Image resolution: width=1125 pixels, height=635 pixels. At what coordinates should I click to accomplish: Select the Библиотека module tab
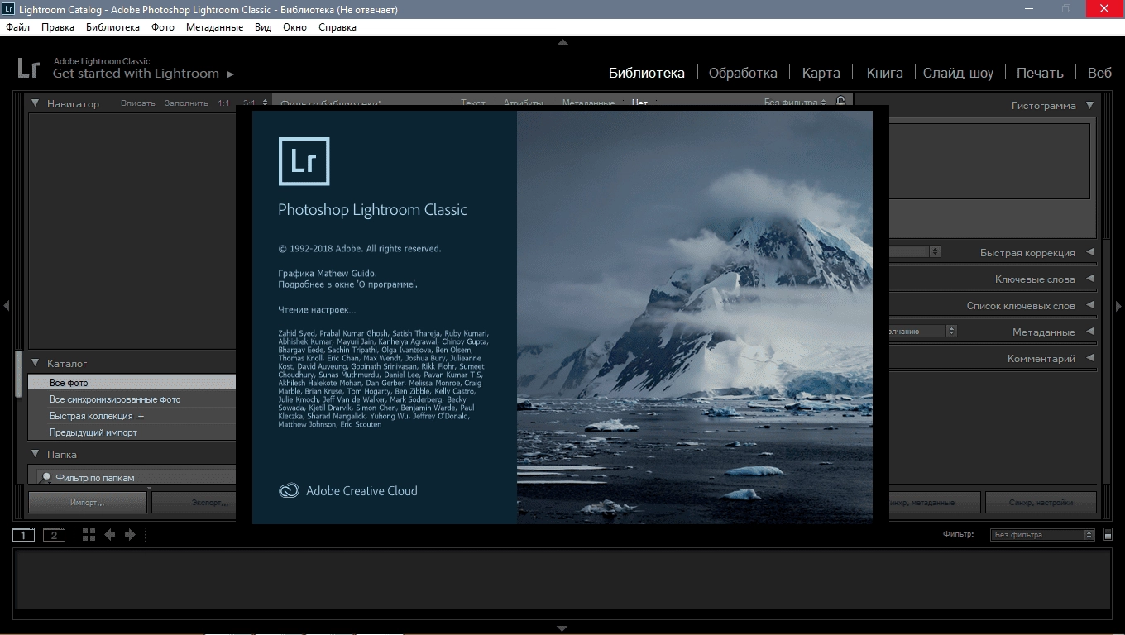[x=647, y=73]
